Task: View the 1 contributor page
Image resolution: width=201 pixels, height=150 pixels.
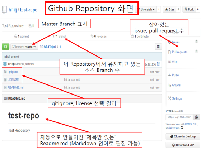Action: [140, 37]
